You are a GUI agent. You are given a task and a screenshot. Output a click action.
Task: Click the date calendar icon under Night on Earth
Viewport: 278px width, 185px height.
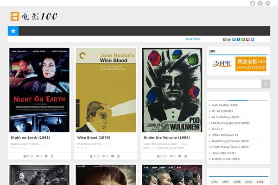tap(25, 156)
